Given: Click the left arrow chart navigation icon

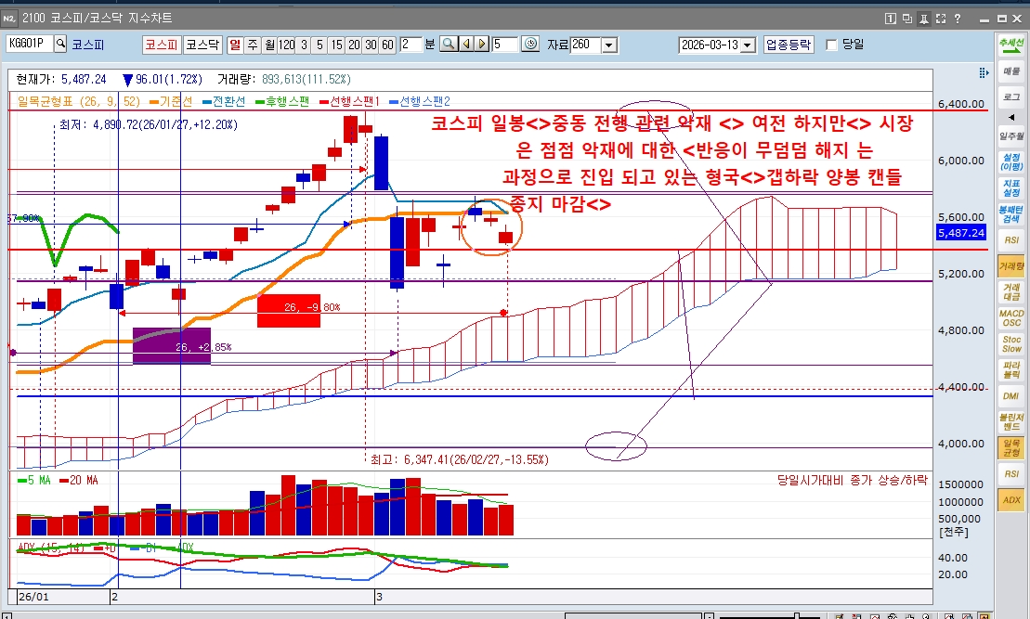Looking at the screenshot, I should click(466, 44).
